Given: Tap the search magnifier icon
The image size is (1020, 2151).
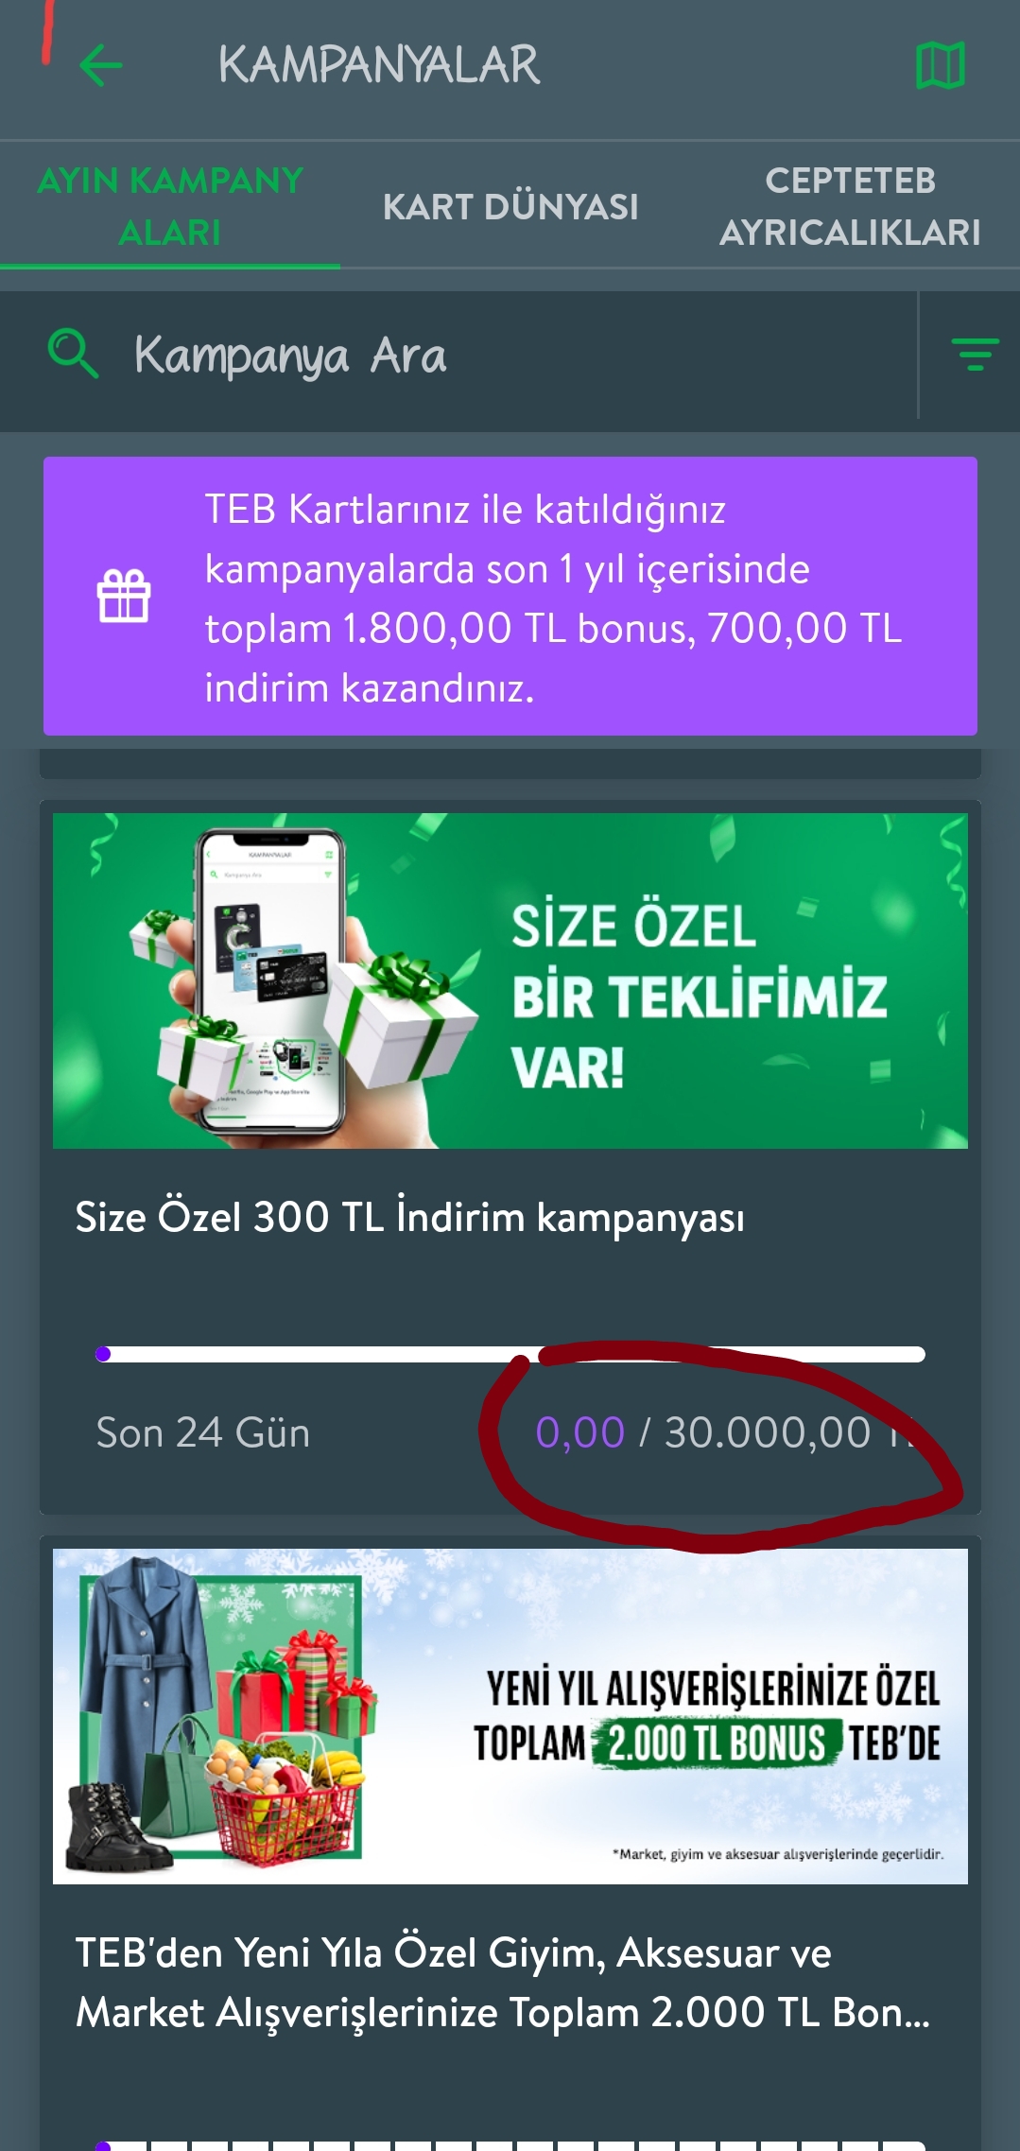Looking at the screenshot, I should [x=73, y=354].
